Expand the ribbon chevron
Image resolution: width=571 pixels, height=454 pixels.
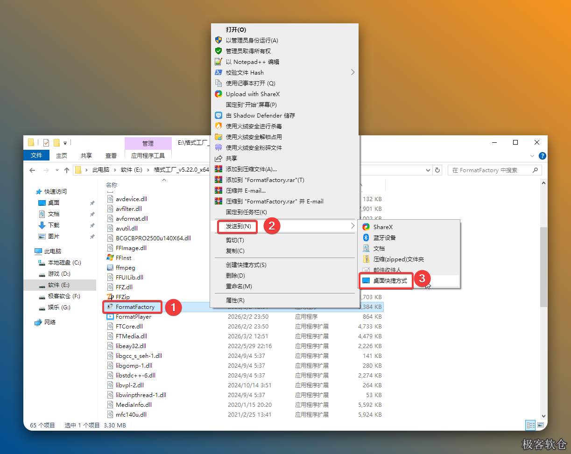[532, 156]
